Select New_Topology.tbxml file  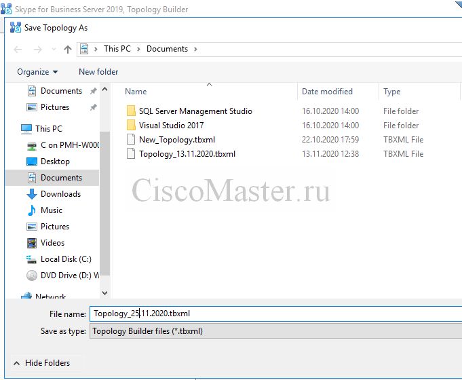pos(177,140)
